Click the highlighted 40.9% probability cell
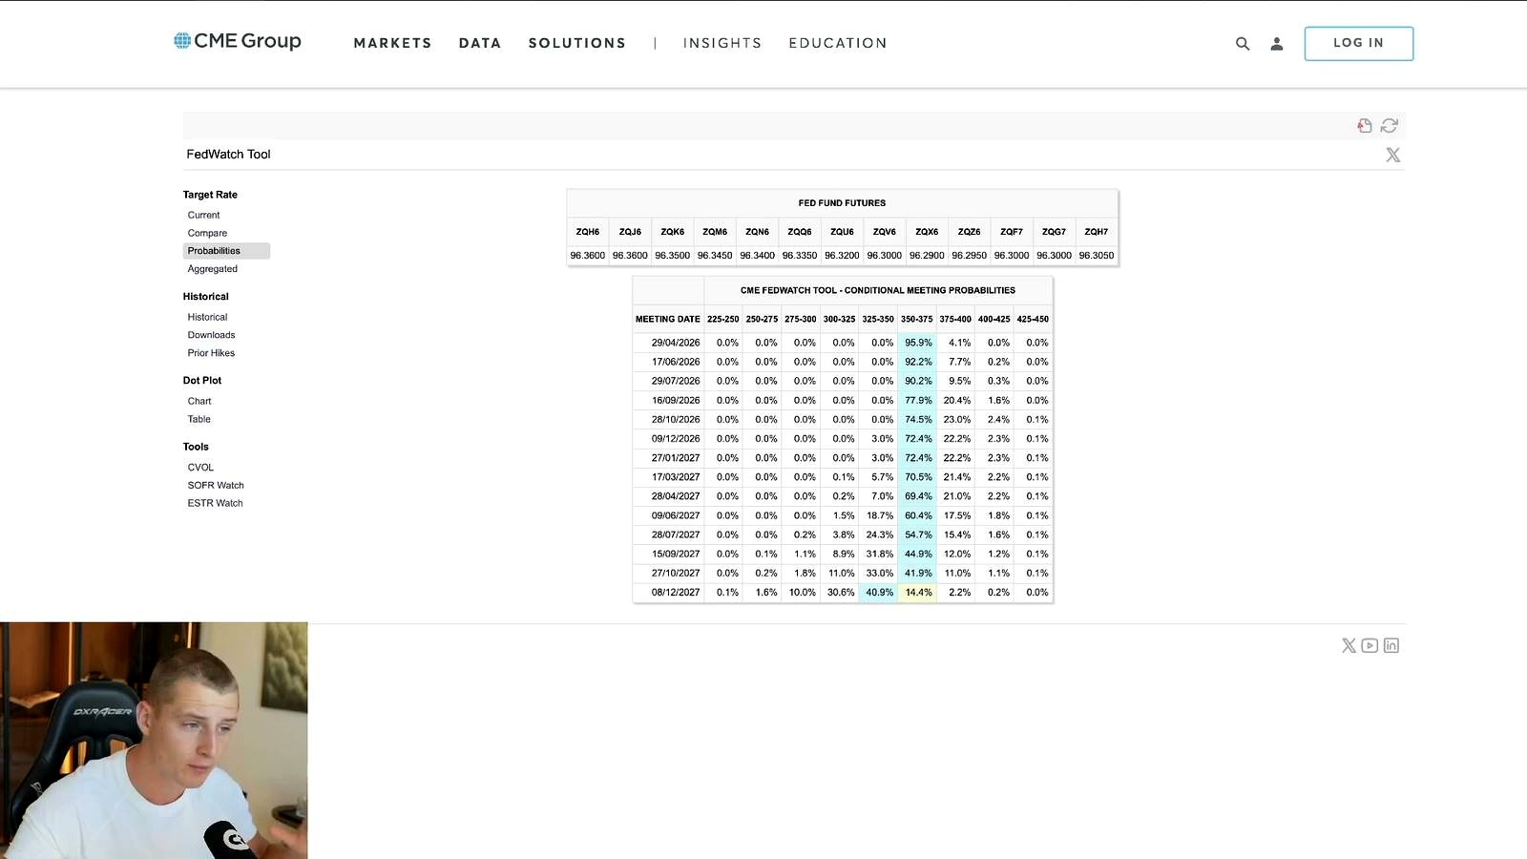1527x859 pixels. [879, 593]
